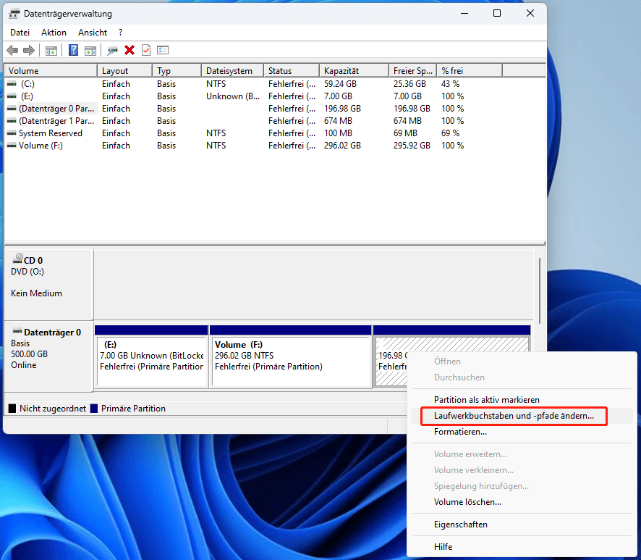Select Partition als aktiv markieren
641x560 pixels.
click(x=486, y=400)
